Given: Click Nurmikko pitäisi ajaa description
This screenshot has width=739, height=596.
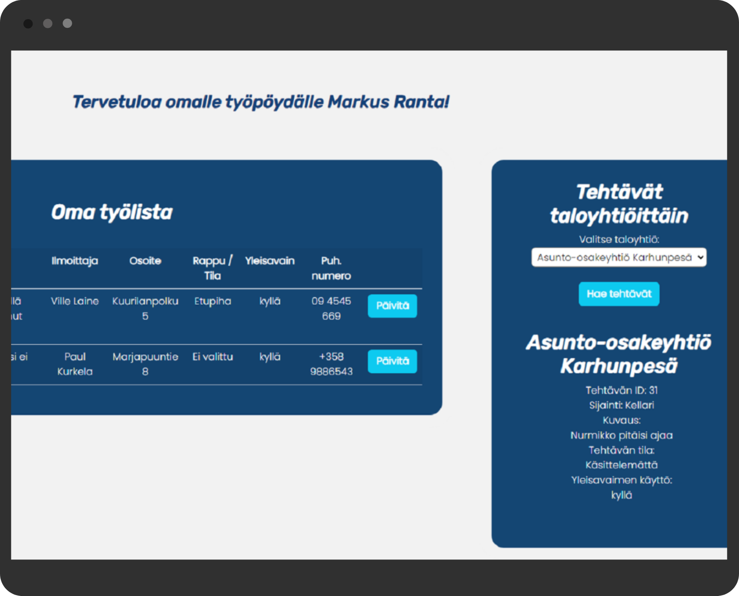Looking at the screenshot, I should pos(621,435).
